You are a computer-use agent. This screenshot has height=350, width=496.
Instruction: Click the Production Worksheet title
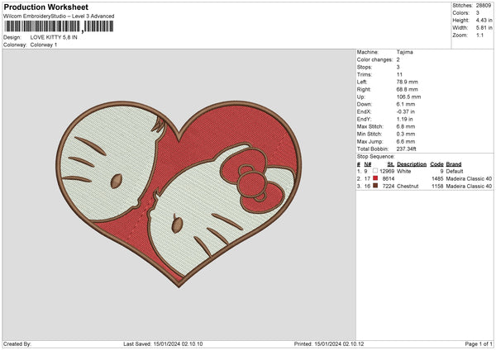tap(40, 7)
